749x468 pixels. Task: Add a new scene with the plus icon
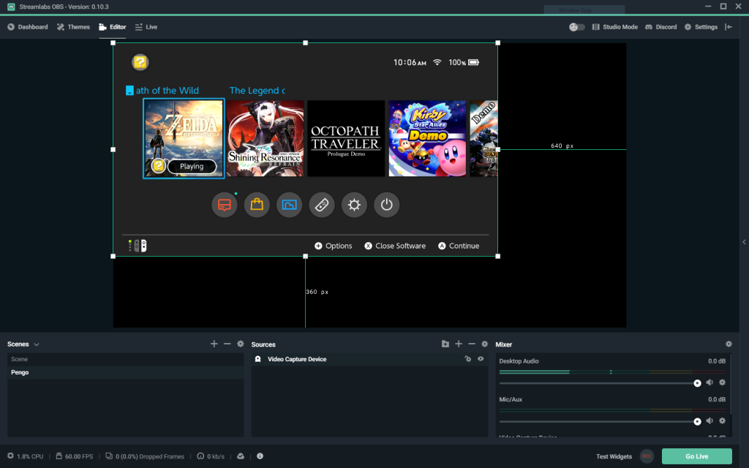[214, 344]
